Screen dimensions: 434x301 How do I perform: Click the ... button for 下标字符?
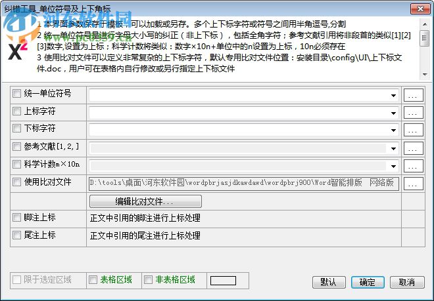click(413, 130)
